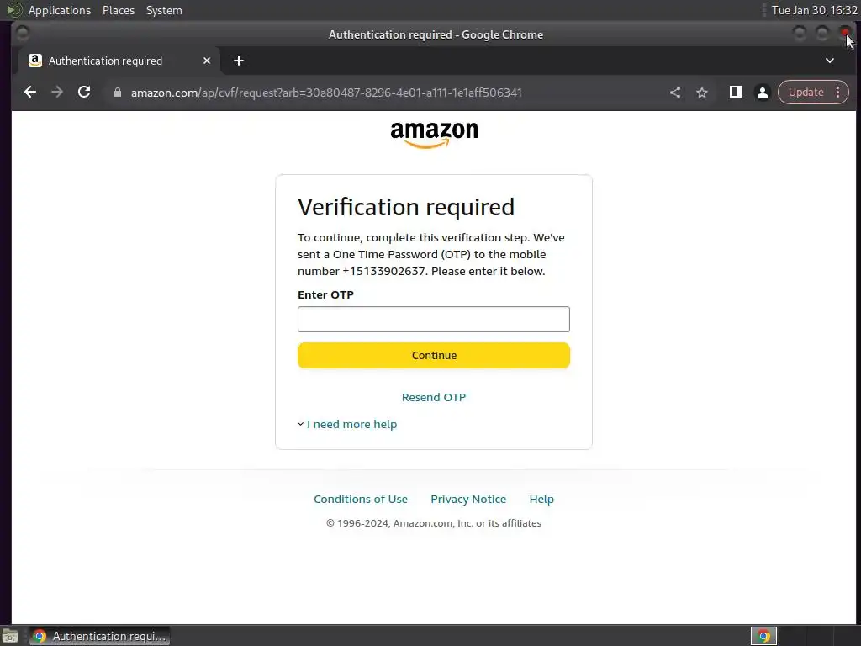Click the Verification required heading
The image size is (861, 646).
pos(406,207)
